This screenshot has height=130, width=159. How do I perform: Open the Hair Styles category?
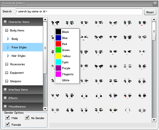click(x=18, y=56)
